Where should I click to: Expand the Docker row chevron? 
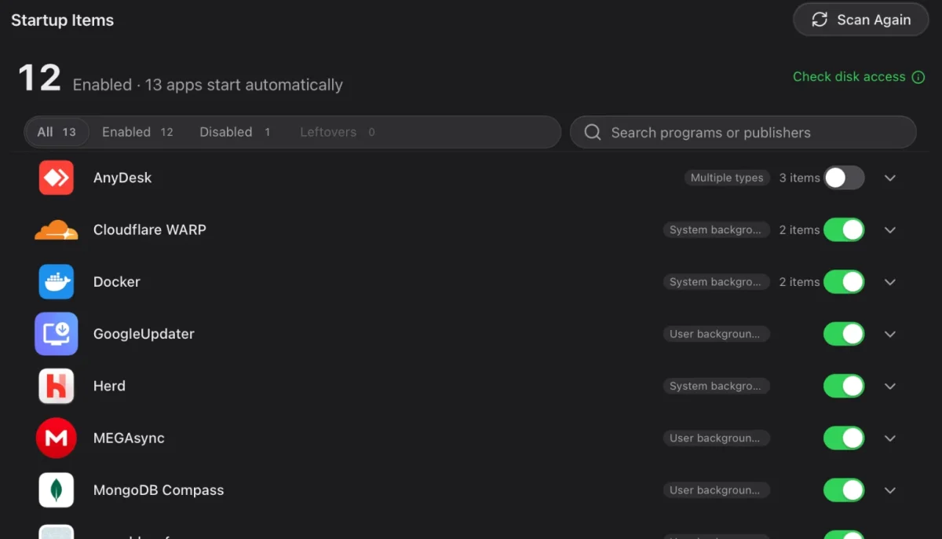click(890, 282)
